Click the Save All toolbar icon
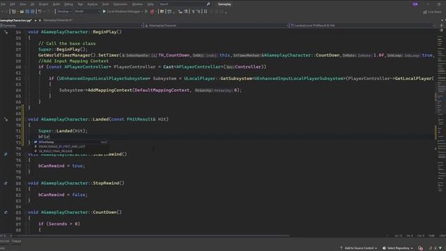Image resolution: width=446 pixels, height=251 pixels. tap(33, 12)
